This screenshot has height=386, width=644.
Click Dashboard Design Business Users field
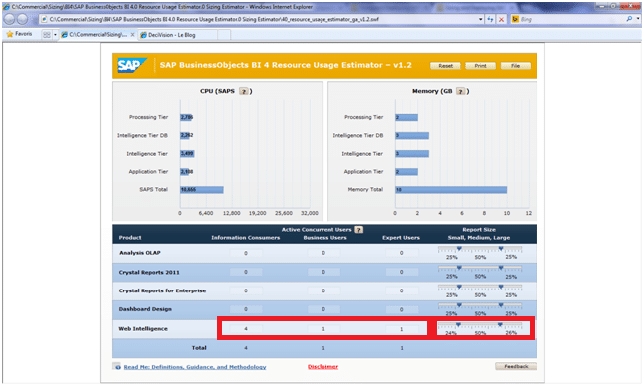pos(323,309)
